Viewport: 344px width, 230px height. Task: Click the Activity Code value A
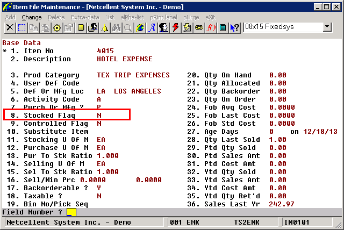tap(99, 99)
